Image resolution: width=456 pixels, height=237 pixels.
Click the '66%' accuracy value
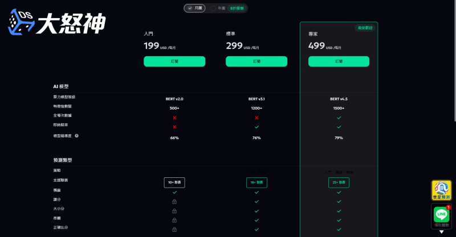[174, 138]
